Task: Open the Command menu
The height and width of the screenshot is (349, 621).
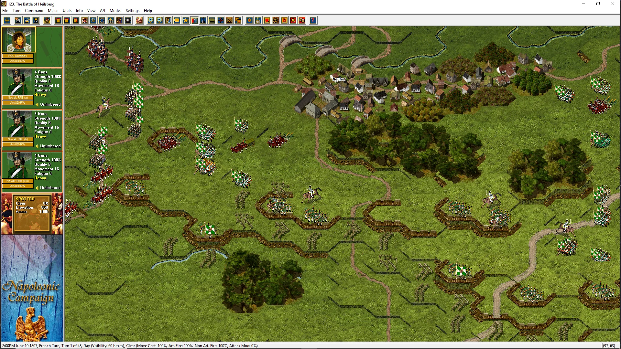Action: pyautogui.click(x=34, y=11)
